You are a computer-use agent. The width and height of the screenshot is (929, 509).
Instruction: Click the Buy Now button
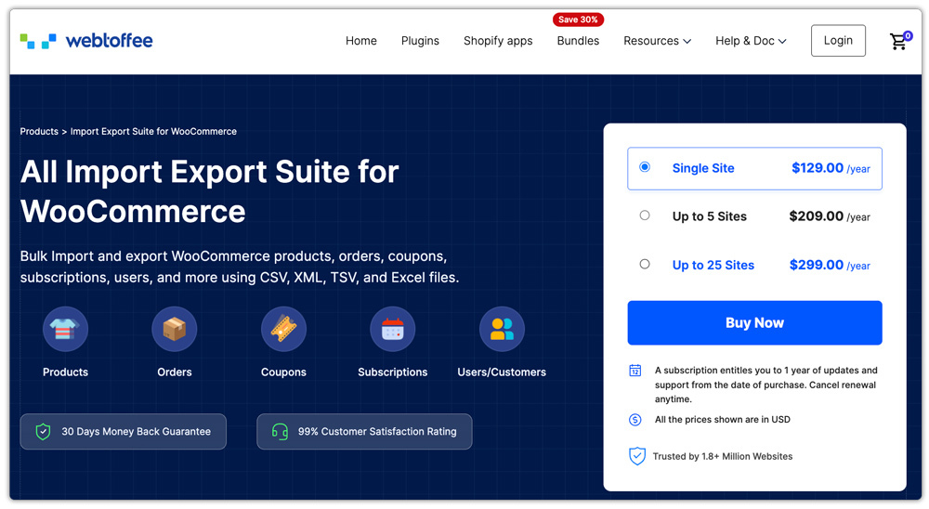coord(754,323)
